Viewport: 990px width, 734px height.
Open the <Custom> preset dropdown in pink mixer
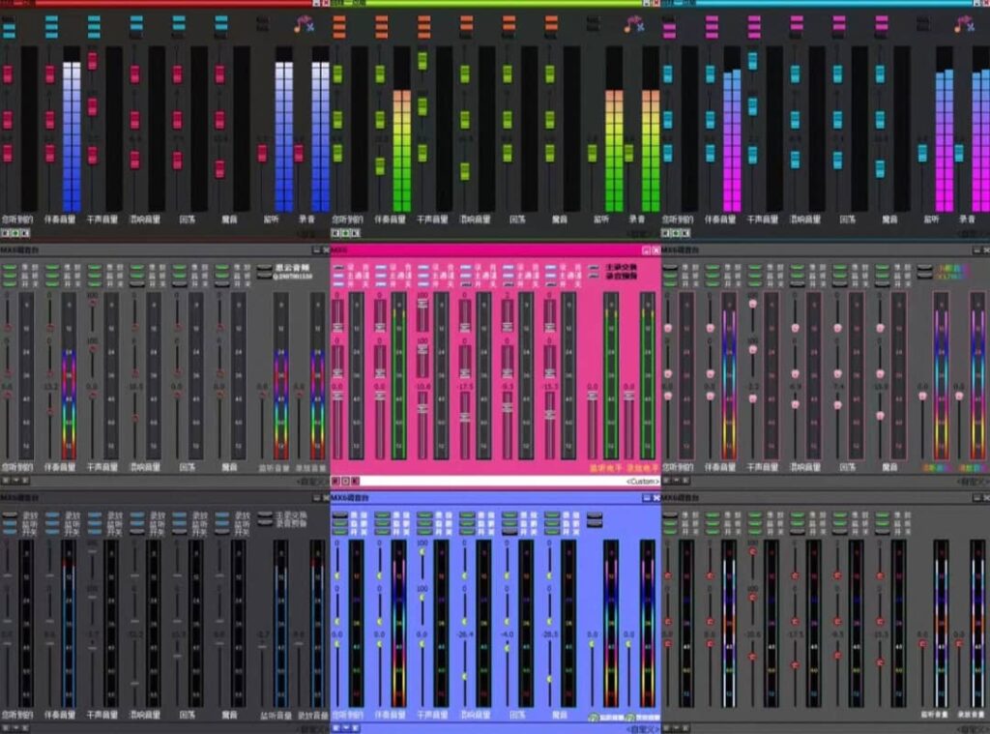642,481
